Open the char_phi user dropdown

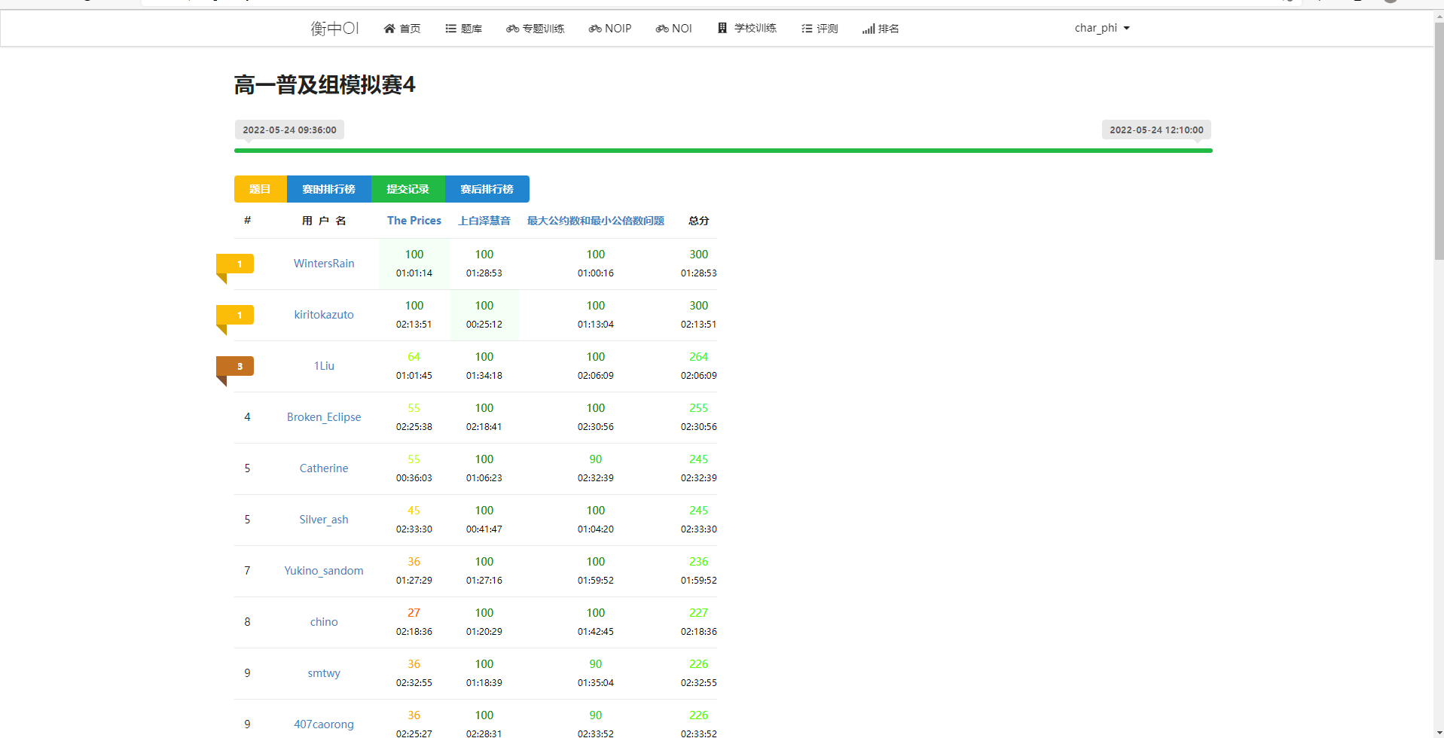coord(1102,28)
